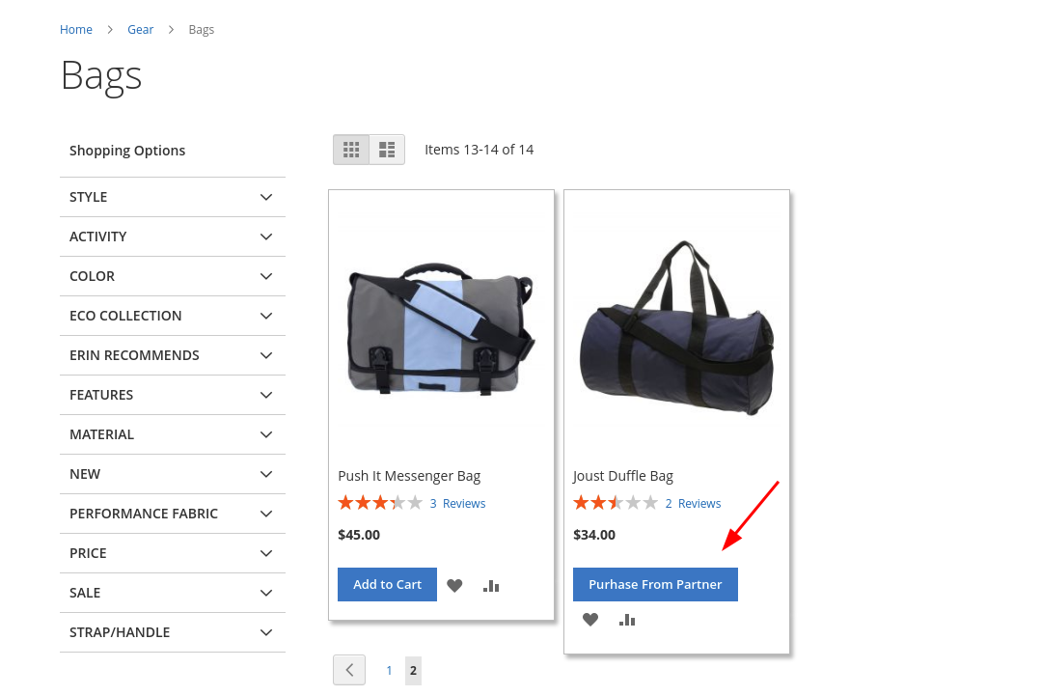Screen dimensions: 1041x696
Task: Go to page 1 of results
Action: pyautogui.click(x=389, y=671)
